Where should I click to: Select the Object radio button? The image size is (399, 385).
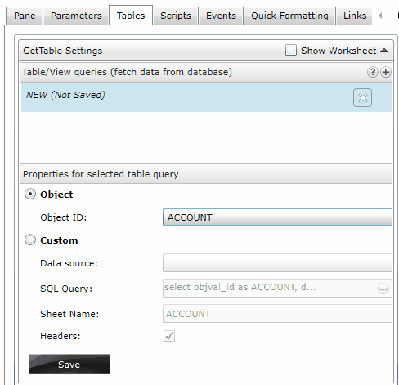(30, 195)
